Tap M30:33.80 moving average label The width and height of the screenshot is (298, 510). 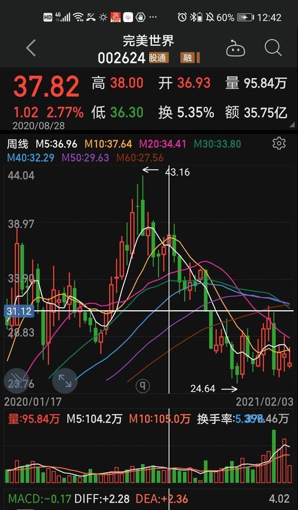click(x=218, y=144)
